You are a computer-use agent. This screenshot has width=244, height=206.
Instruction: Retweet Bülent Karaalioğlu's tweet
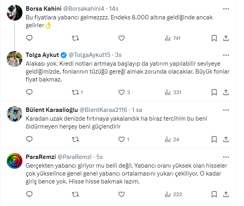click(x=75, y=140)
